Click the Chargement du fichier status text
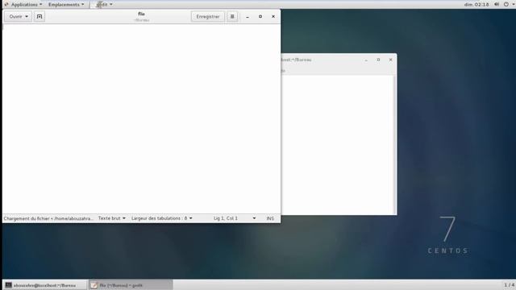The image size is (516, 290). 48,218
